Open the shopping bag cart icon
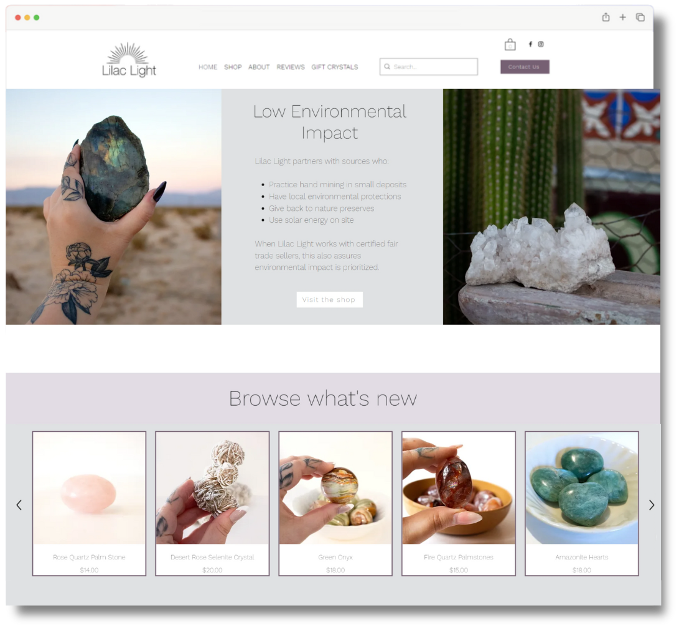 tap(509, 44)
